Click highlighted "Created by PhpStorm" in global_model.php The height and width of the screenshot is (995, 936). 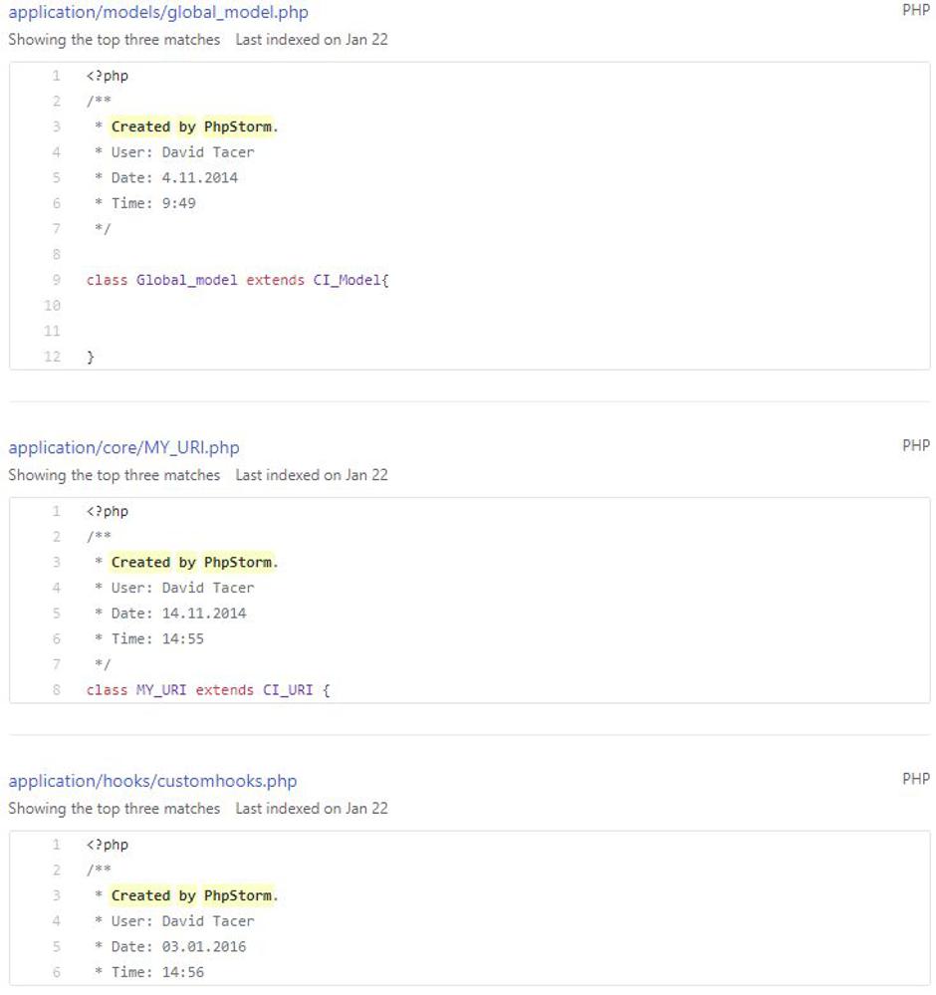[193, 126]
